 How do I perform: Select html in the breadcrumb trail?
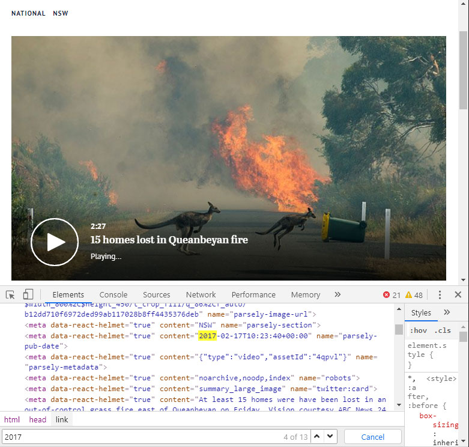[x=12, y=420]
